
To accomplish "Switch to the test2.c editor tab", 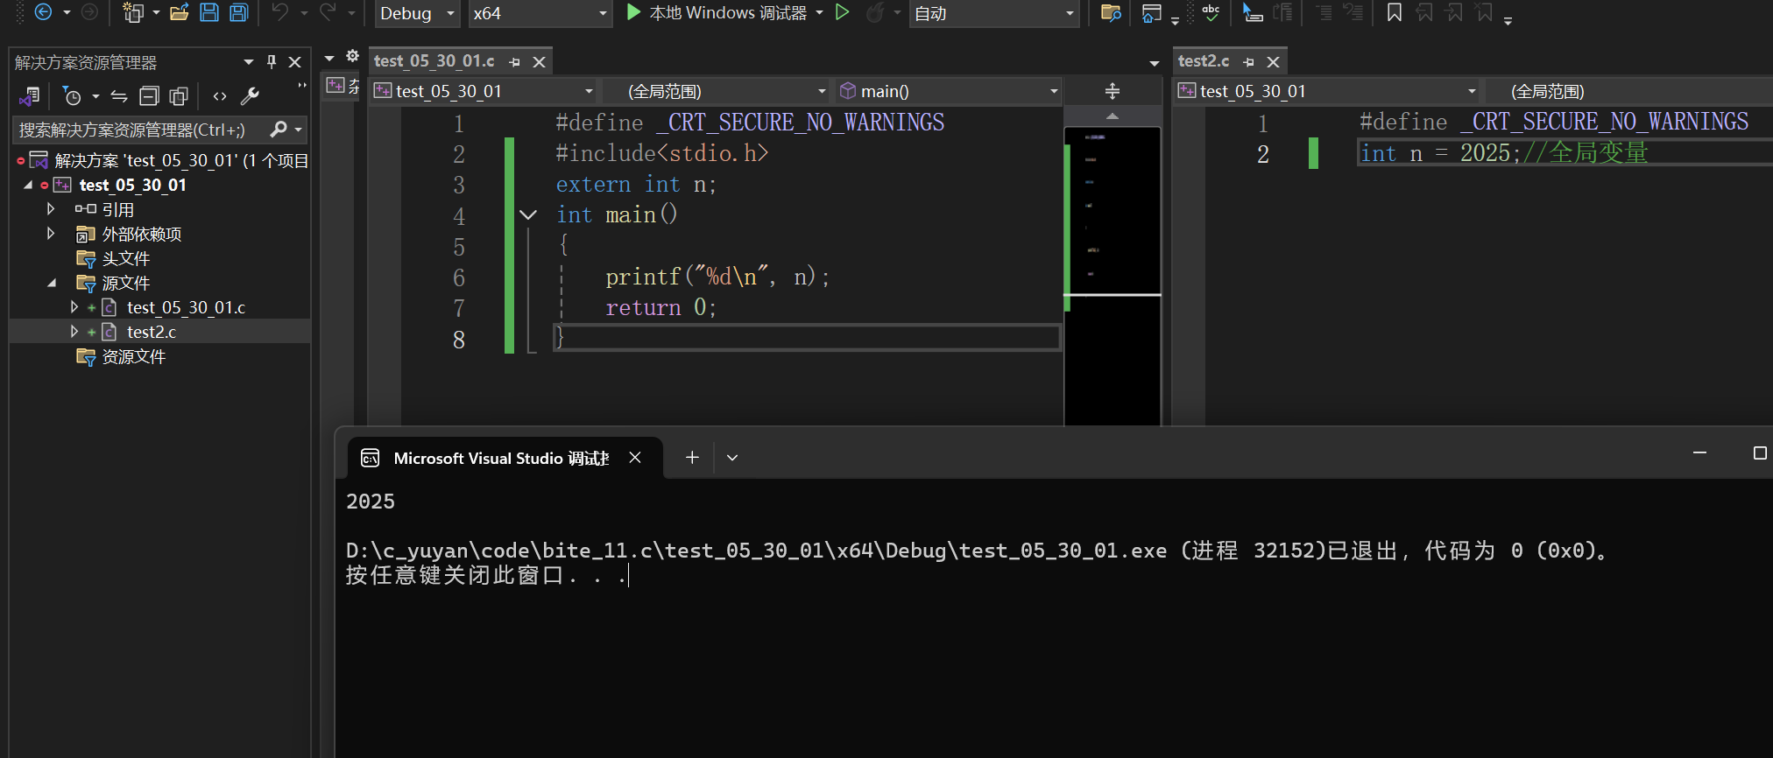I will (1203, 61).
